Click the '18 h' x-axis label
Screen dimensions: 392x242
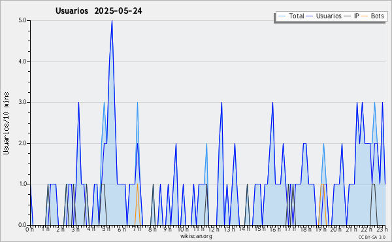point(306,230)
